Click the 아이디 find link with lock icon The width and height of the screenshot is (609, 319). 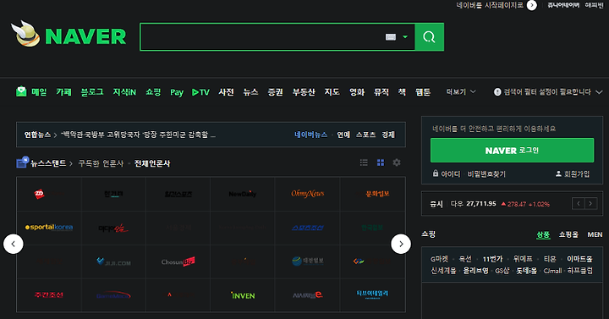coord(447,173)
